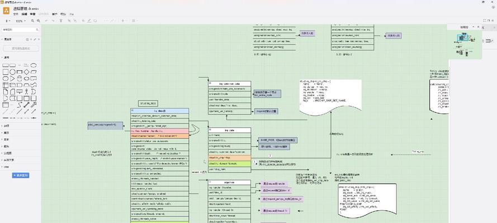Click the scratchpad drop area box
Screen dimensions: 497x223
coord(21,49)
